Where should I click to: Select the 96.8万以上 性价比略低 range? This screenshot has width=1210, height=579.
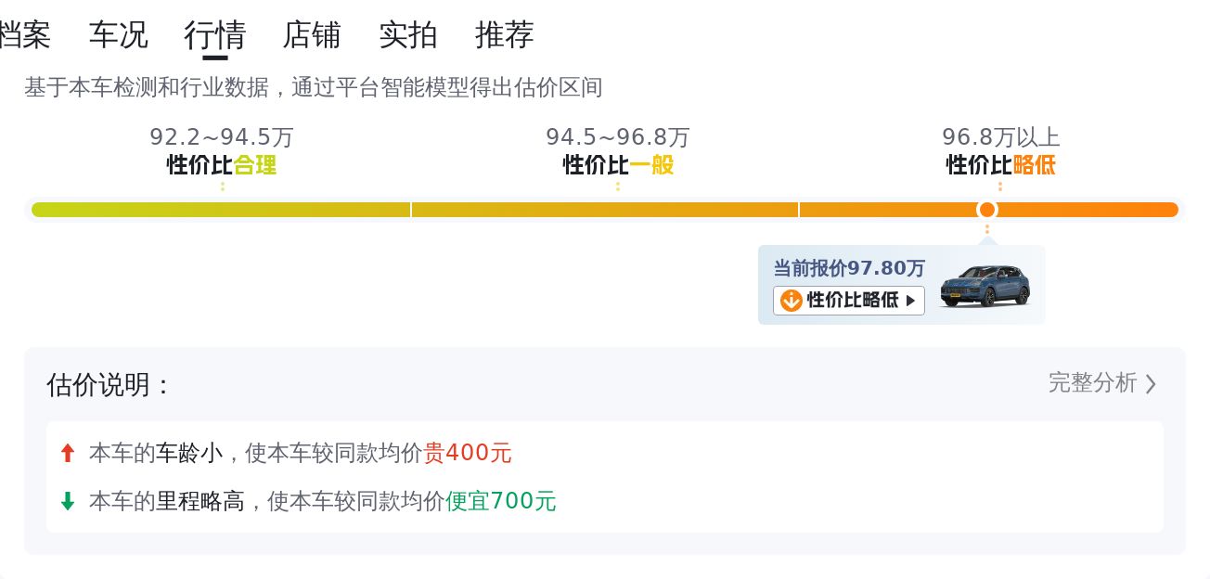[1000, 152]
